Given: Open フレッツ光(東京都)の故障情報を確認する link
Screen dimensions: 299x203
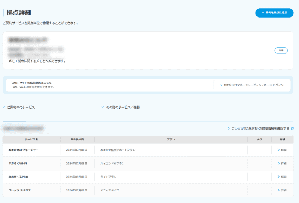Looking at the screenshot, I should click(260, 129).
